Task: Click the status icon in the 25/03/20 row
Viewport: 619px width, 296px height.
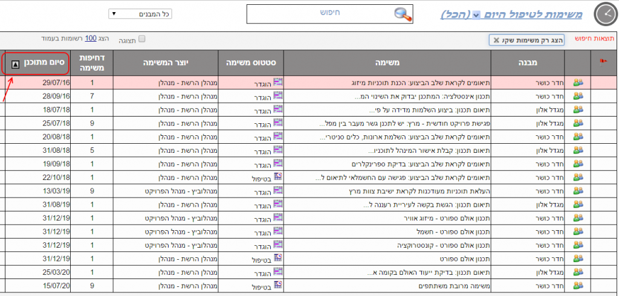Action: pyautogui.click(x=278, y=271)
